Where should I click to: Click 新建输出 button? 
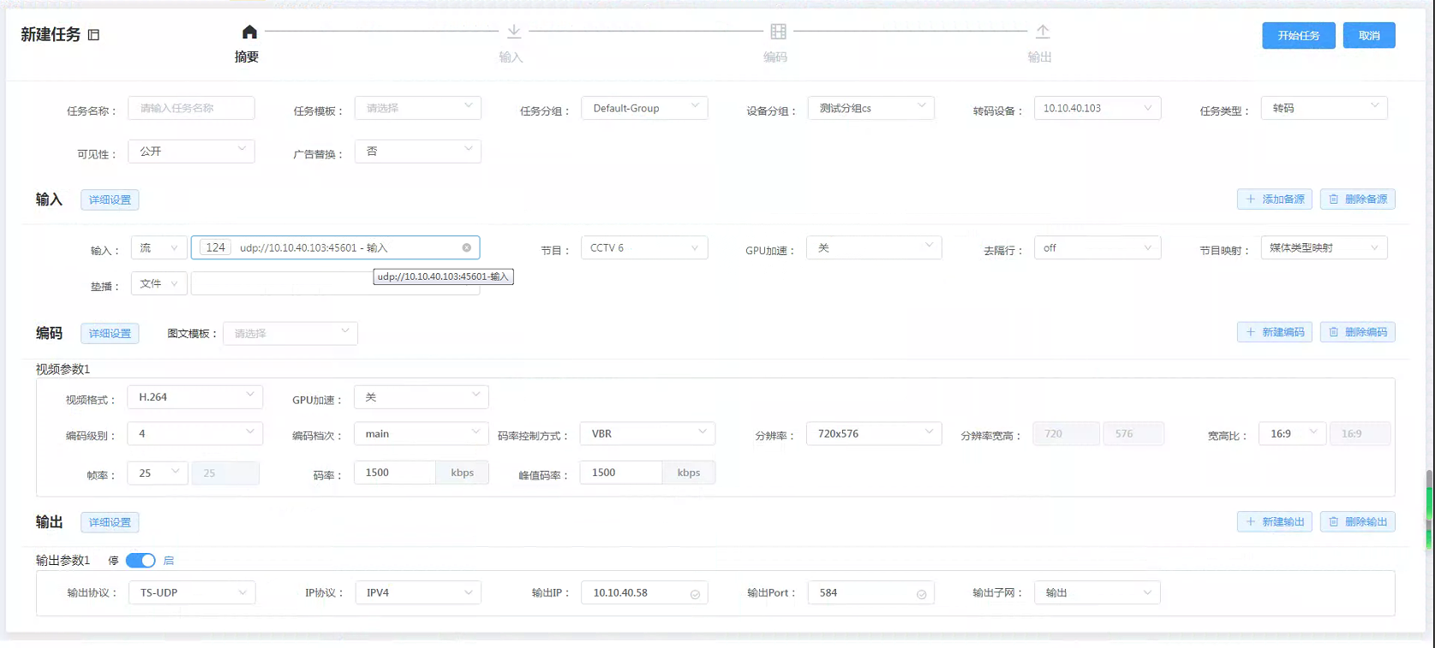click(x=1275, y=521)
